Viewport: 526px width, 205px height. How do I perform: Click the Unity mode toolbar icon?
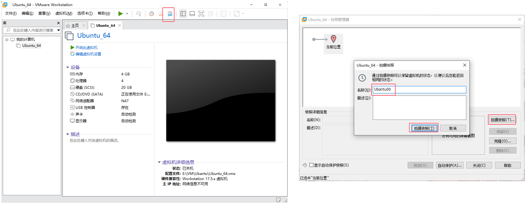click(x=210, y=14)
